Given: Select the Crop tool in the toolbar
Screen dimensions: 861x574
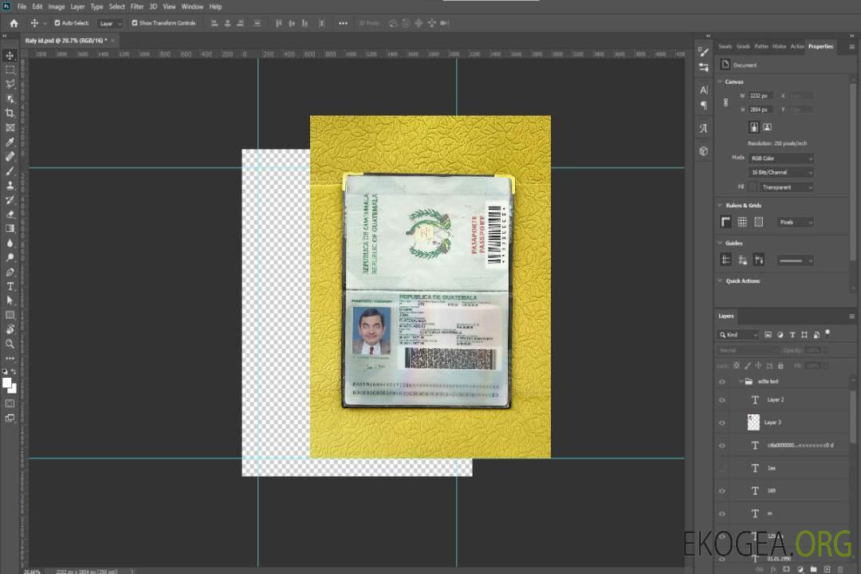Looking at the screenshot, I should click(10, 113).
